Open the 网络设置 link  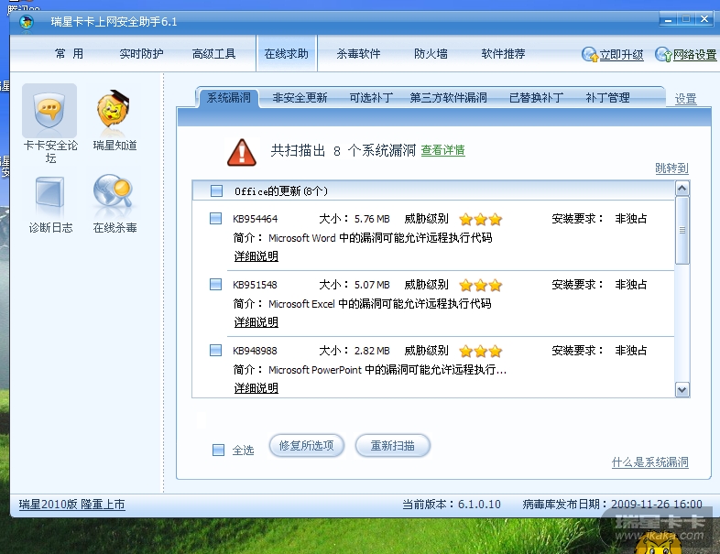coord(694,55)
